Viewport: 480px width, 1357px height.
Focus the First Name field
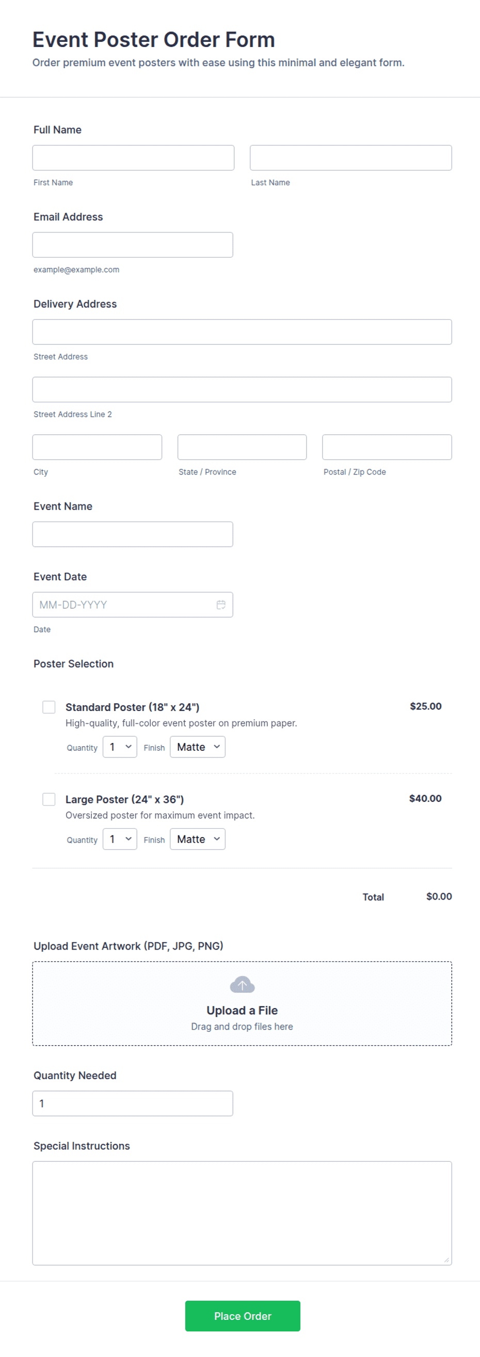(133, 158)
